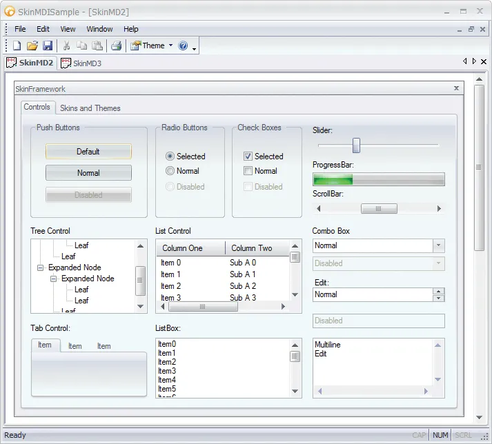The width and height of the screenshot is (492, 444).
Task: Open the Window menu
Action: [x=99, y=29]
